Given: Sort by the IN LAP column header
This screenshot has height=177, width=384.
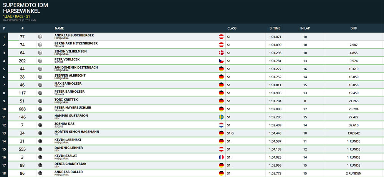Looking at the screenshot, I should [x=305, y=28].
